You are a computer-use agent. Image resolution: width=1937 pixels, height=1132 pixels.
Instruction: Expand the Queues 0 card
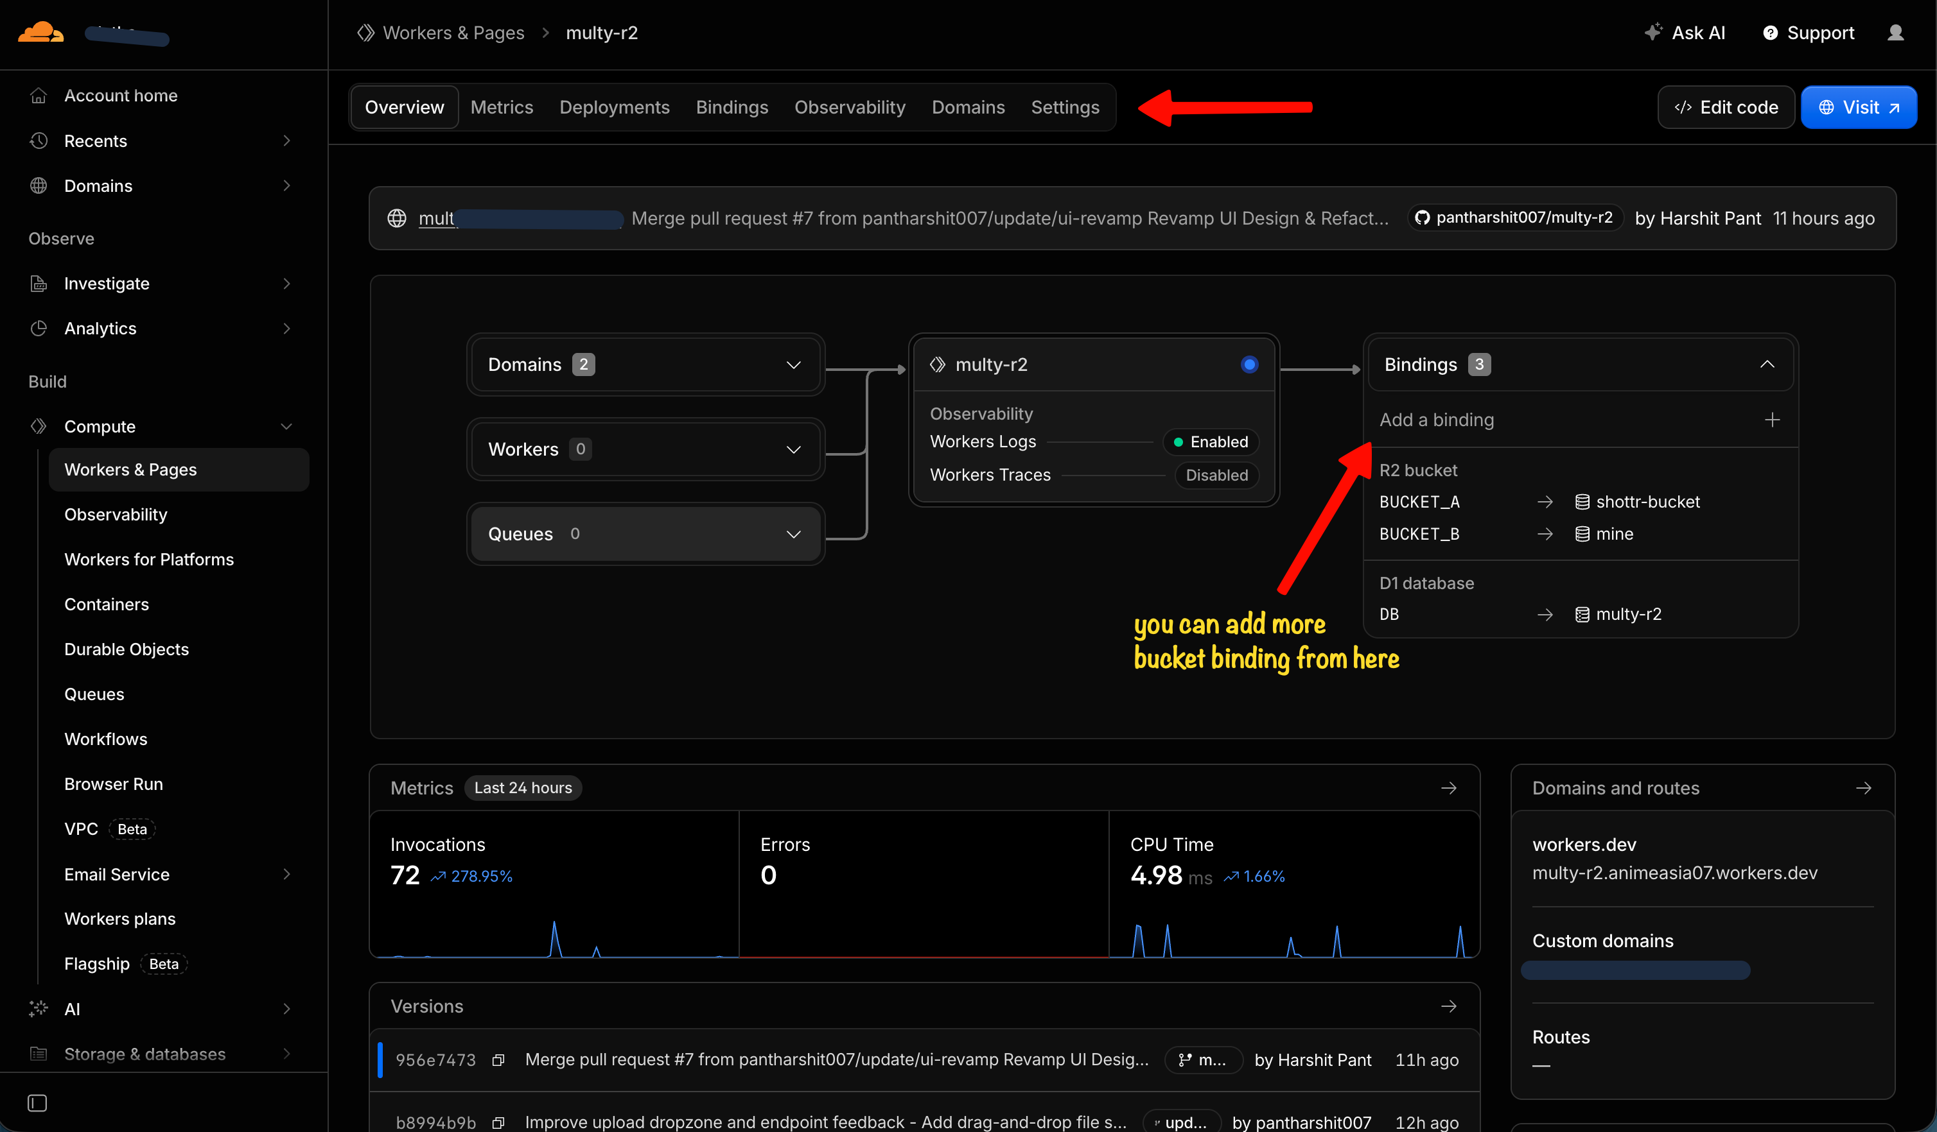coord(645,534)
